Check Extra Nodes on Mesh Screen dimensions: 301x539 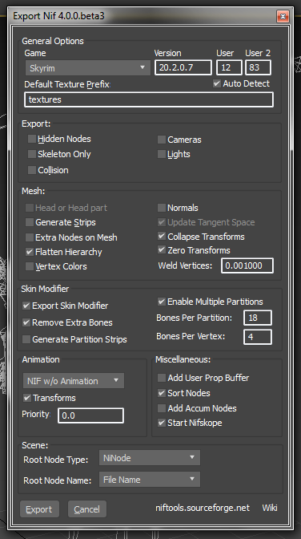click(30, 237)
